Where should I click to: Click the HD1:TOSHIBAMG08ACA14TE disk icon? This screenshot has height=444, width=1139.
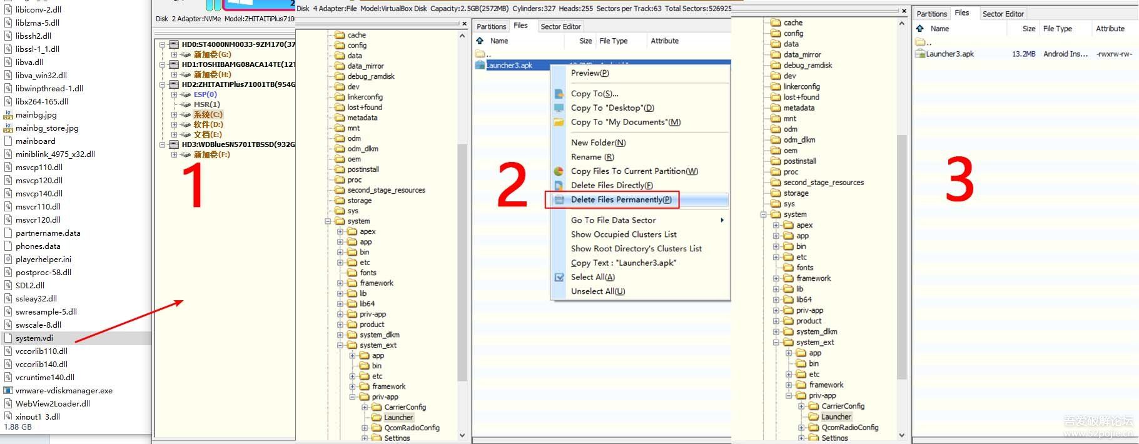174,64
